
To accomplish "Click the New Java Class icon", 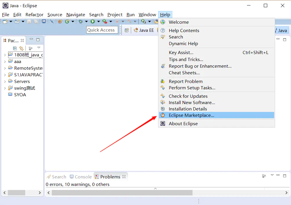I will tap(67, 21).
